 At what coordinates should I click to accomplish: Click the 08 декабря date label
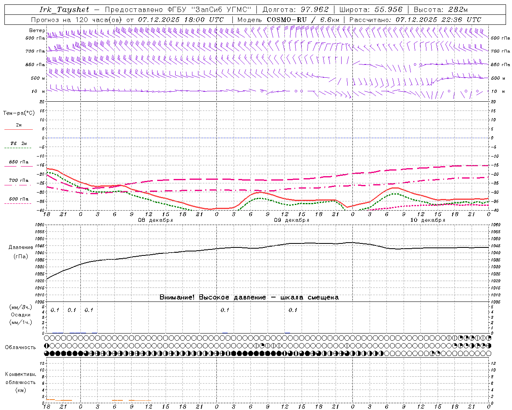[x=156, y=220]
